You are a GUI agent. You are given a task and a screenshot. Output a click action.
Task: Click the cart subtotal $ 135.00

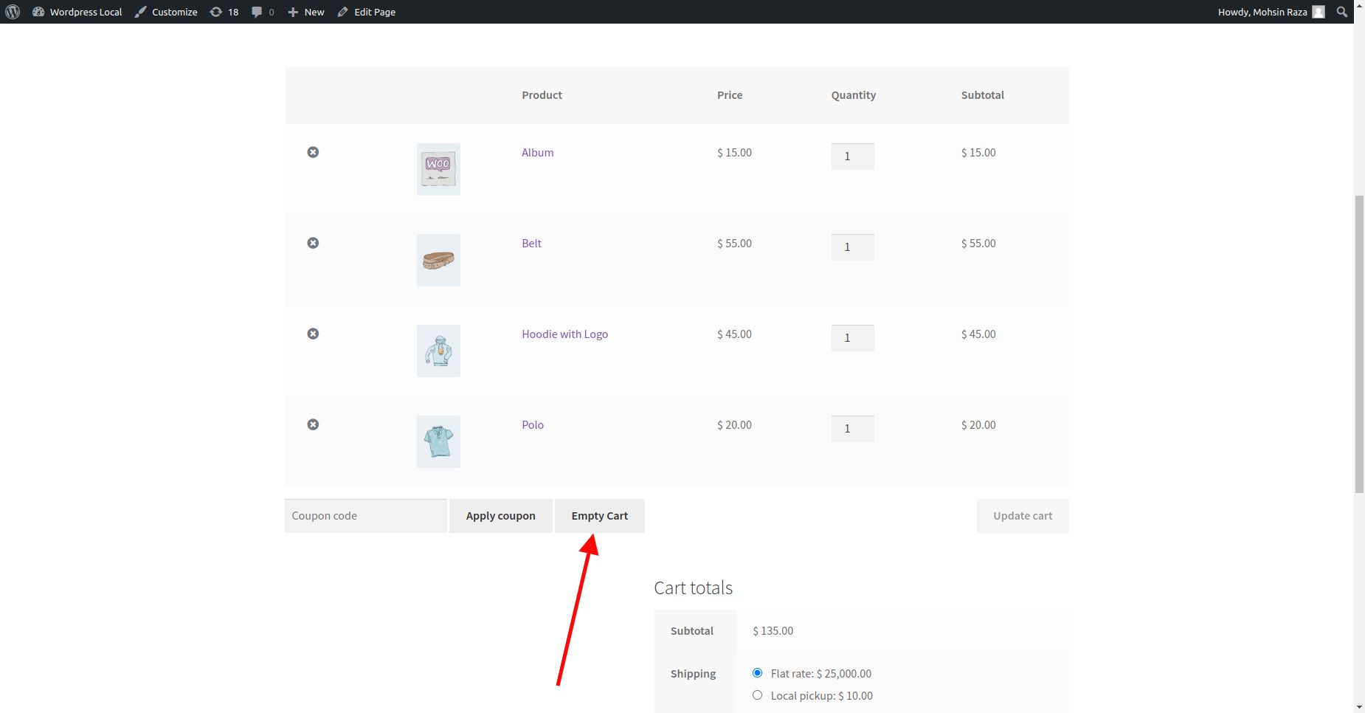(x=773, y=630)
